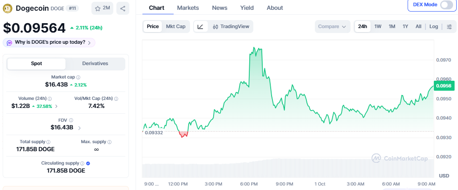The height and width of the screenshot is (190, 458).
Task: Open the Chart tab
Action: tap(157, 8)
